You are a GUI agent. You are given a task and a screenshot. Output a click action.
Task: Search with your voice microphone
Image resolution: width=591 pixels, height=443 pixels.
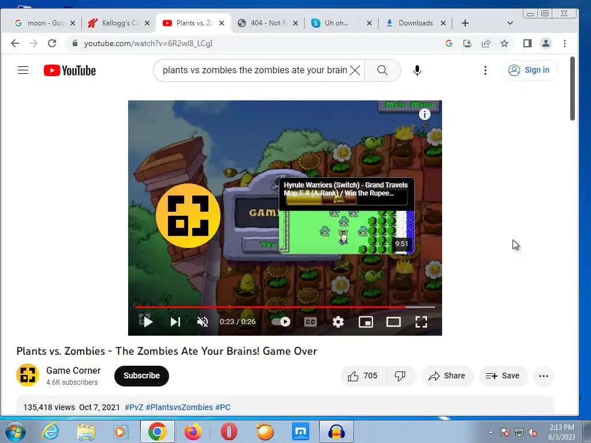pyautogui.click(x=417, y=70)
